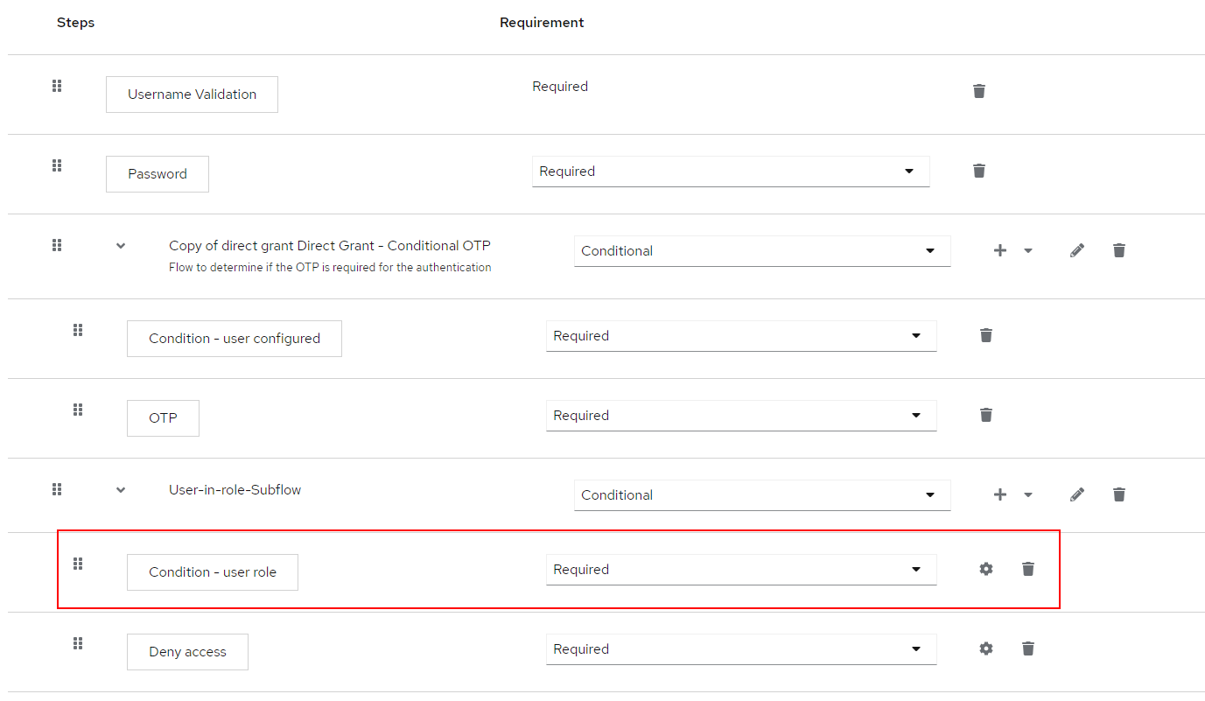Delete the Condition - user configured step
Viewport: 1205px width, 701px height.
pos(985,334)
